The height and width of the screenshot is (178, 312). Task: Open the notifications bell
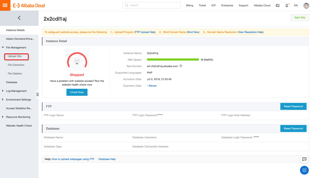287,5
